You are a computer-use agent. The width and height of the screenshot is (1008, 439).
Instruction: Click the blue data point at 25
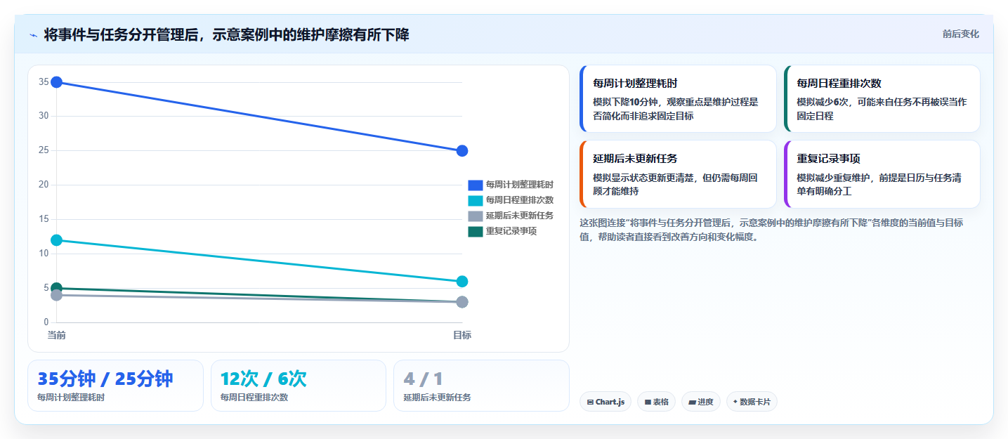coord(462,151)
